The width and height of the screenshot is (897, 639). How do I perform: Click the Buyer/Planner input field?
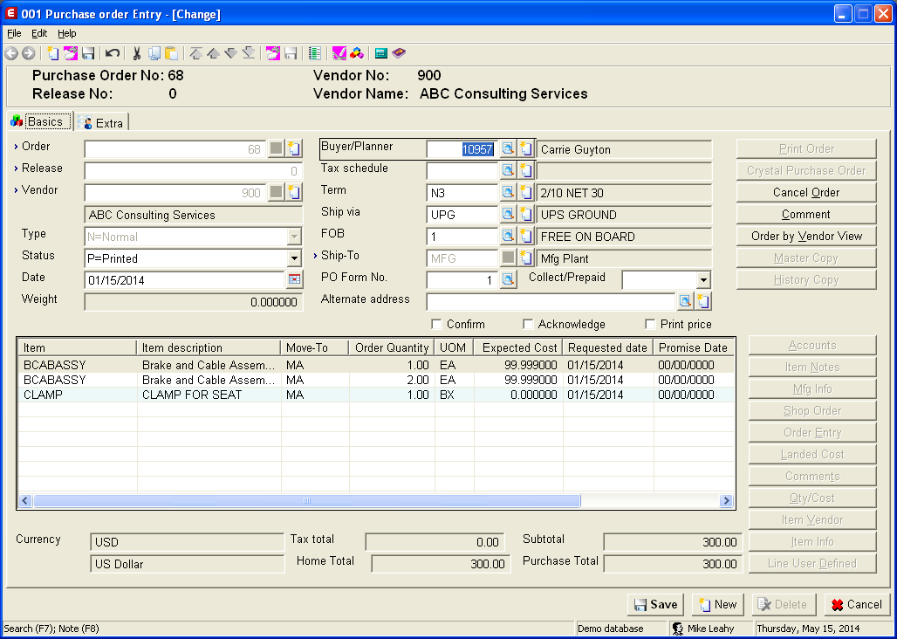(462, 149)
